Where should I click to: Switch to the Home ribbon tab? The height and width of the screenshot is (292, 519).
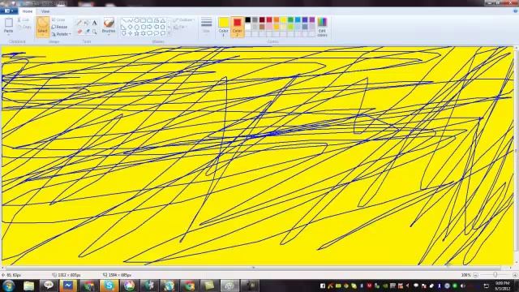pyautogui.click(x=28, y=11)
